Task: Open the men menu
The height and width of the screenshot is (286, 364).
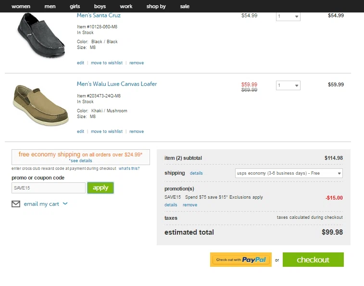Action: point(50,6)
